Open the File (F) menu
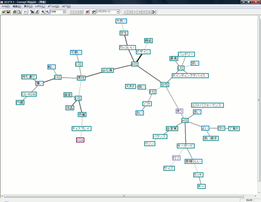261x202 pixels. pyautogui.click(x=5, y=7)
